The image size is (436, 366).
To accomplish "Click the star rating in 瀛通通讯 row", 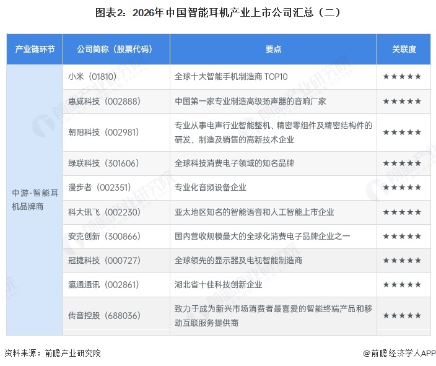I will pyautogui.click(x=402, y=285).
